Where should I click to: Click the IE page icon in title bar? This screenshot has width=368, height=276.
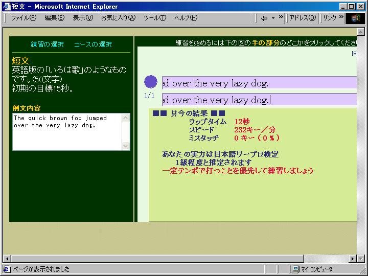pos(6,7)
